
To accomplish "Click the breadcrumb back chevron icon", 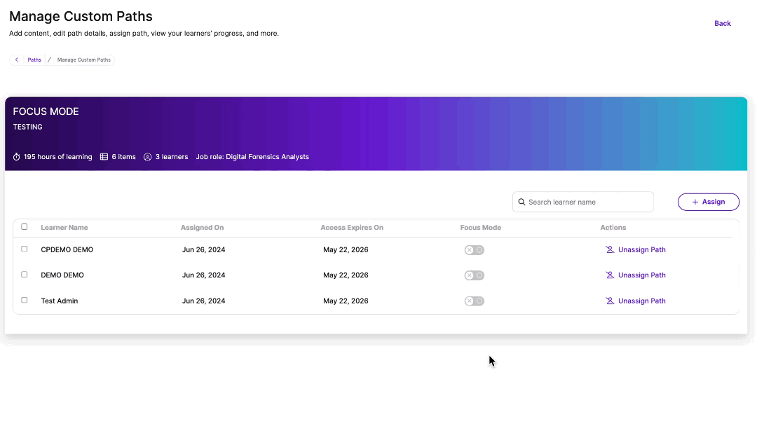I will 17,60.
